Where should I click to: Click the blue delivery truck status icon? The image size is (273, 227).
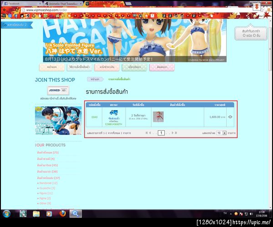(114, 113)
